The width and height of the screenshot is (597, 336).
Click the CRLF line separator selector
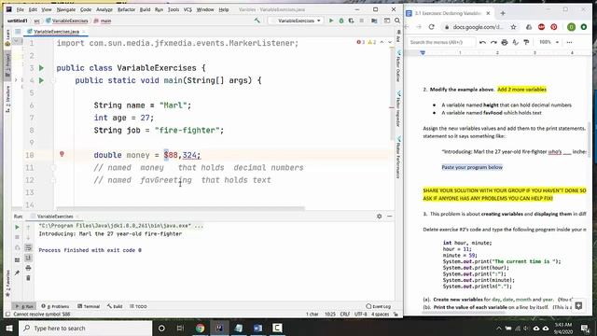pyautogui.click(x=345, y=315)
